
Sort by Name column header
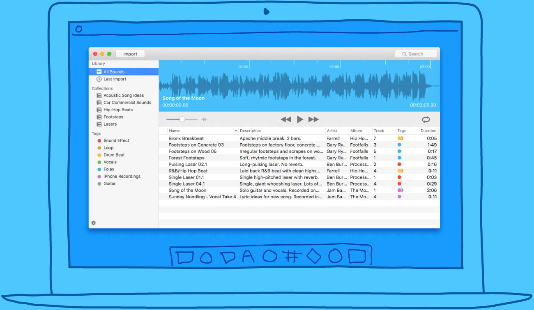(203, 131)
